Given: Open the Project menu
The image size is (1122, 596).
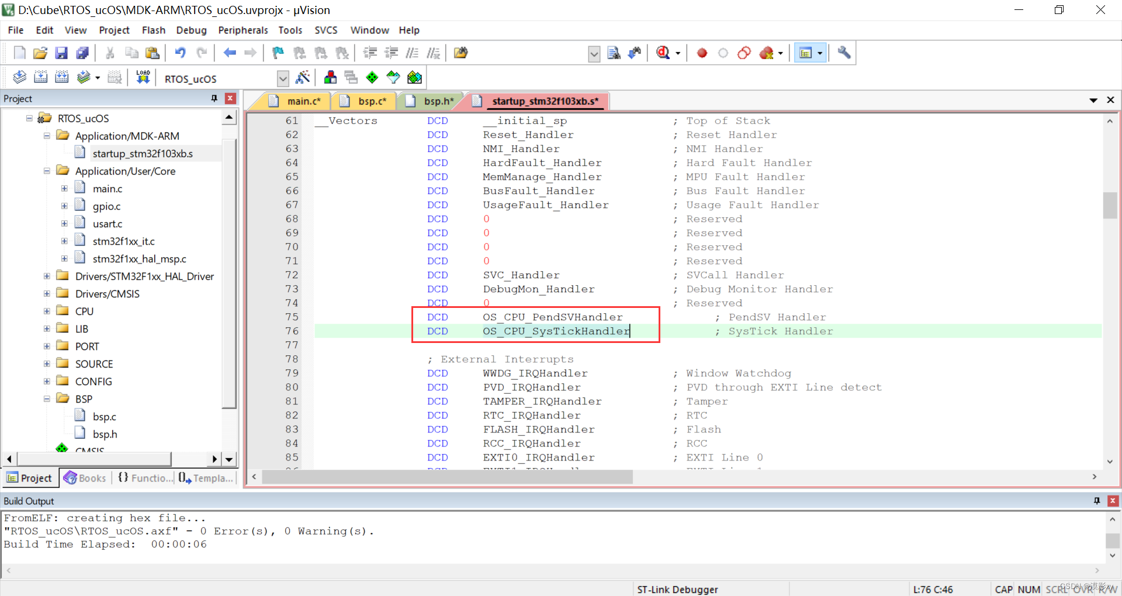Looking at the screenshot, I should 114,30.
